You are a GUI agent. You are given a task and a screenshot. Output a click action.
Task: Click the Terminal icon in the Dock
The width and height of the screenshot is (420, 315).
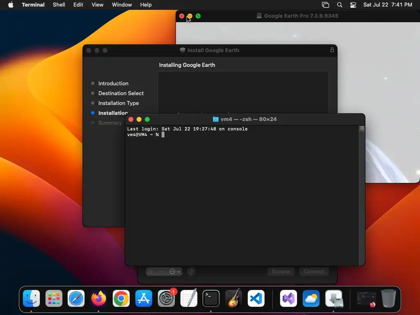(211, 299)
